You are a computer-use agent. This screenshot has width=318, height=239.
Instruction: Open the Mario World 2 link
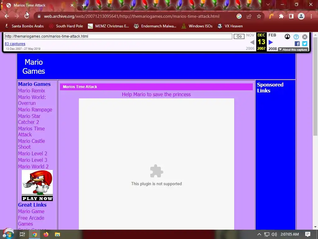(33, 166)
